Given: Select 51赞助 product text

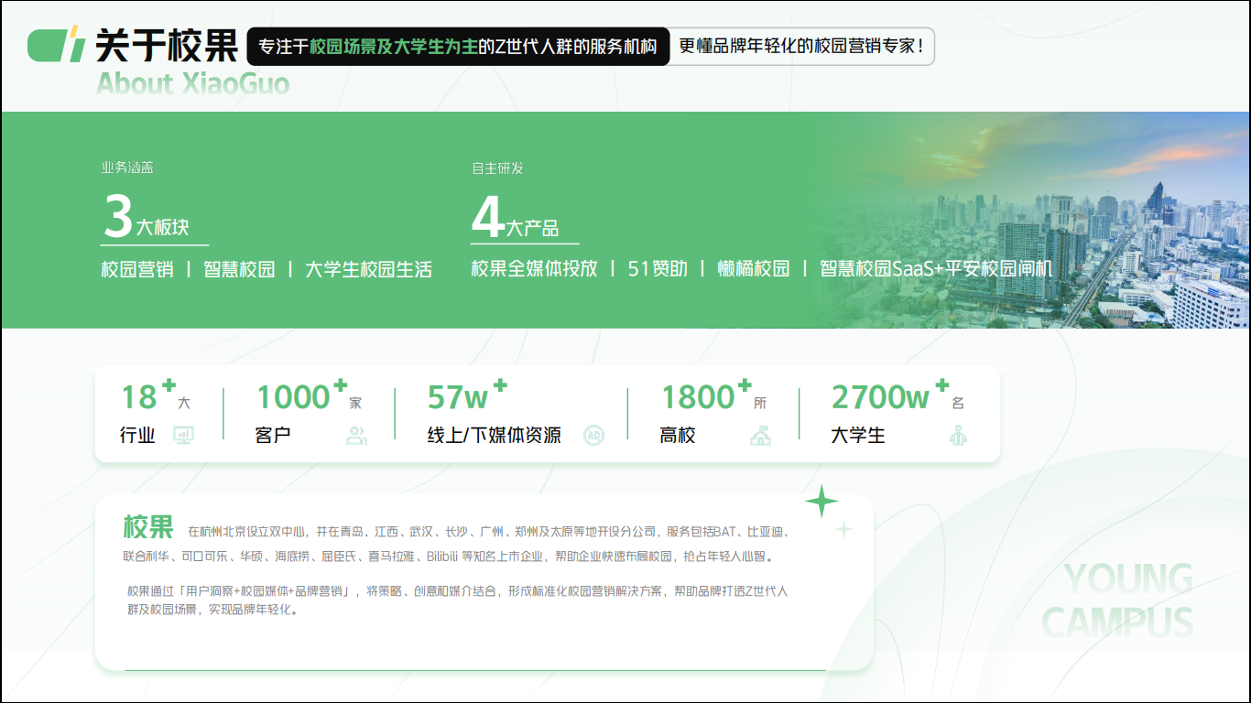Looking at the screenshot, I should (x=658, y=268).
